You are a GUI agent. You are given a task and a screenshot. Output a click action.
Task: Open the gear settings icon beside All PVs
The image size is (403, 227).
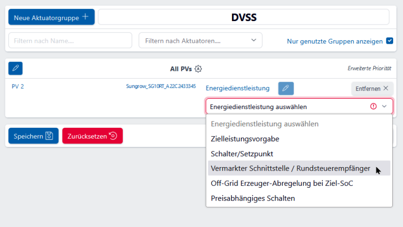[198, 69]
